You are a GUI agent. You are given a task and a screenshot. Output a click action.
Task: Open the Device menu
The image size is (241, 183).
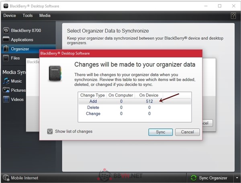(x=10, y=16)
